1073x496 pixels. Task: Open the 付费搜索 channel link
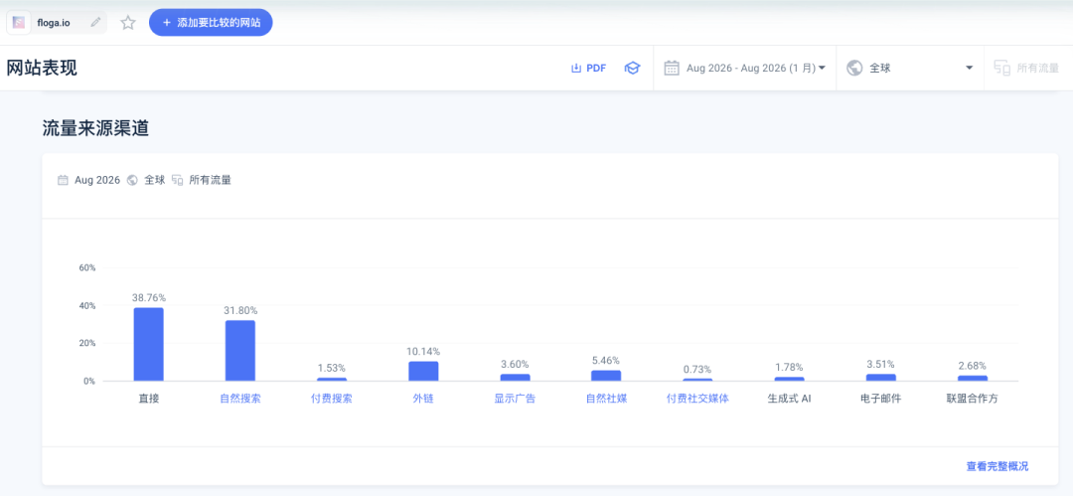(332, 399)
